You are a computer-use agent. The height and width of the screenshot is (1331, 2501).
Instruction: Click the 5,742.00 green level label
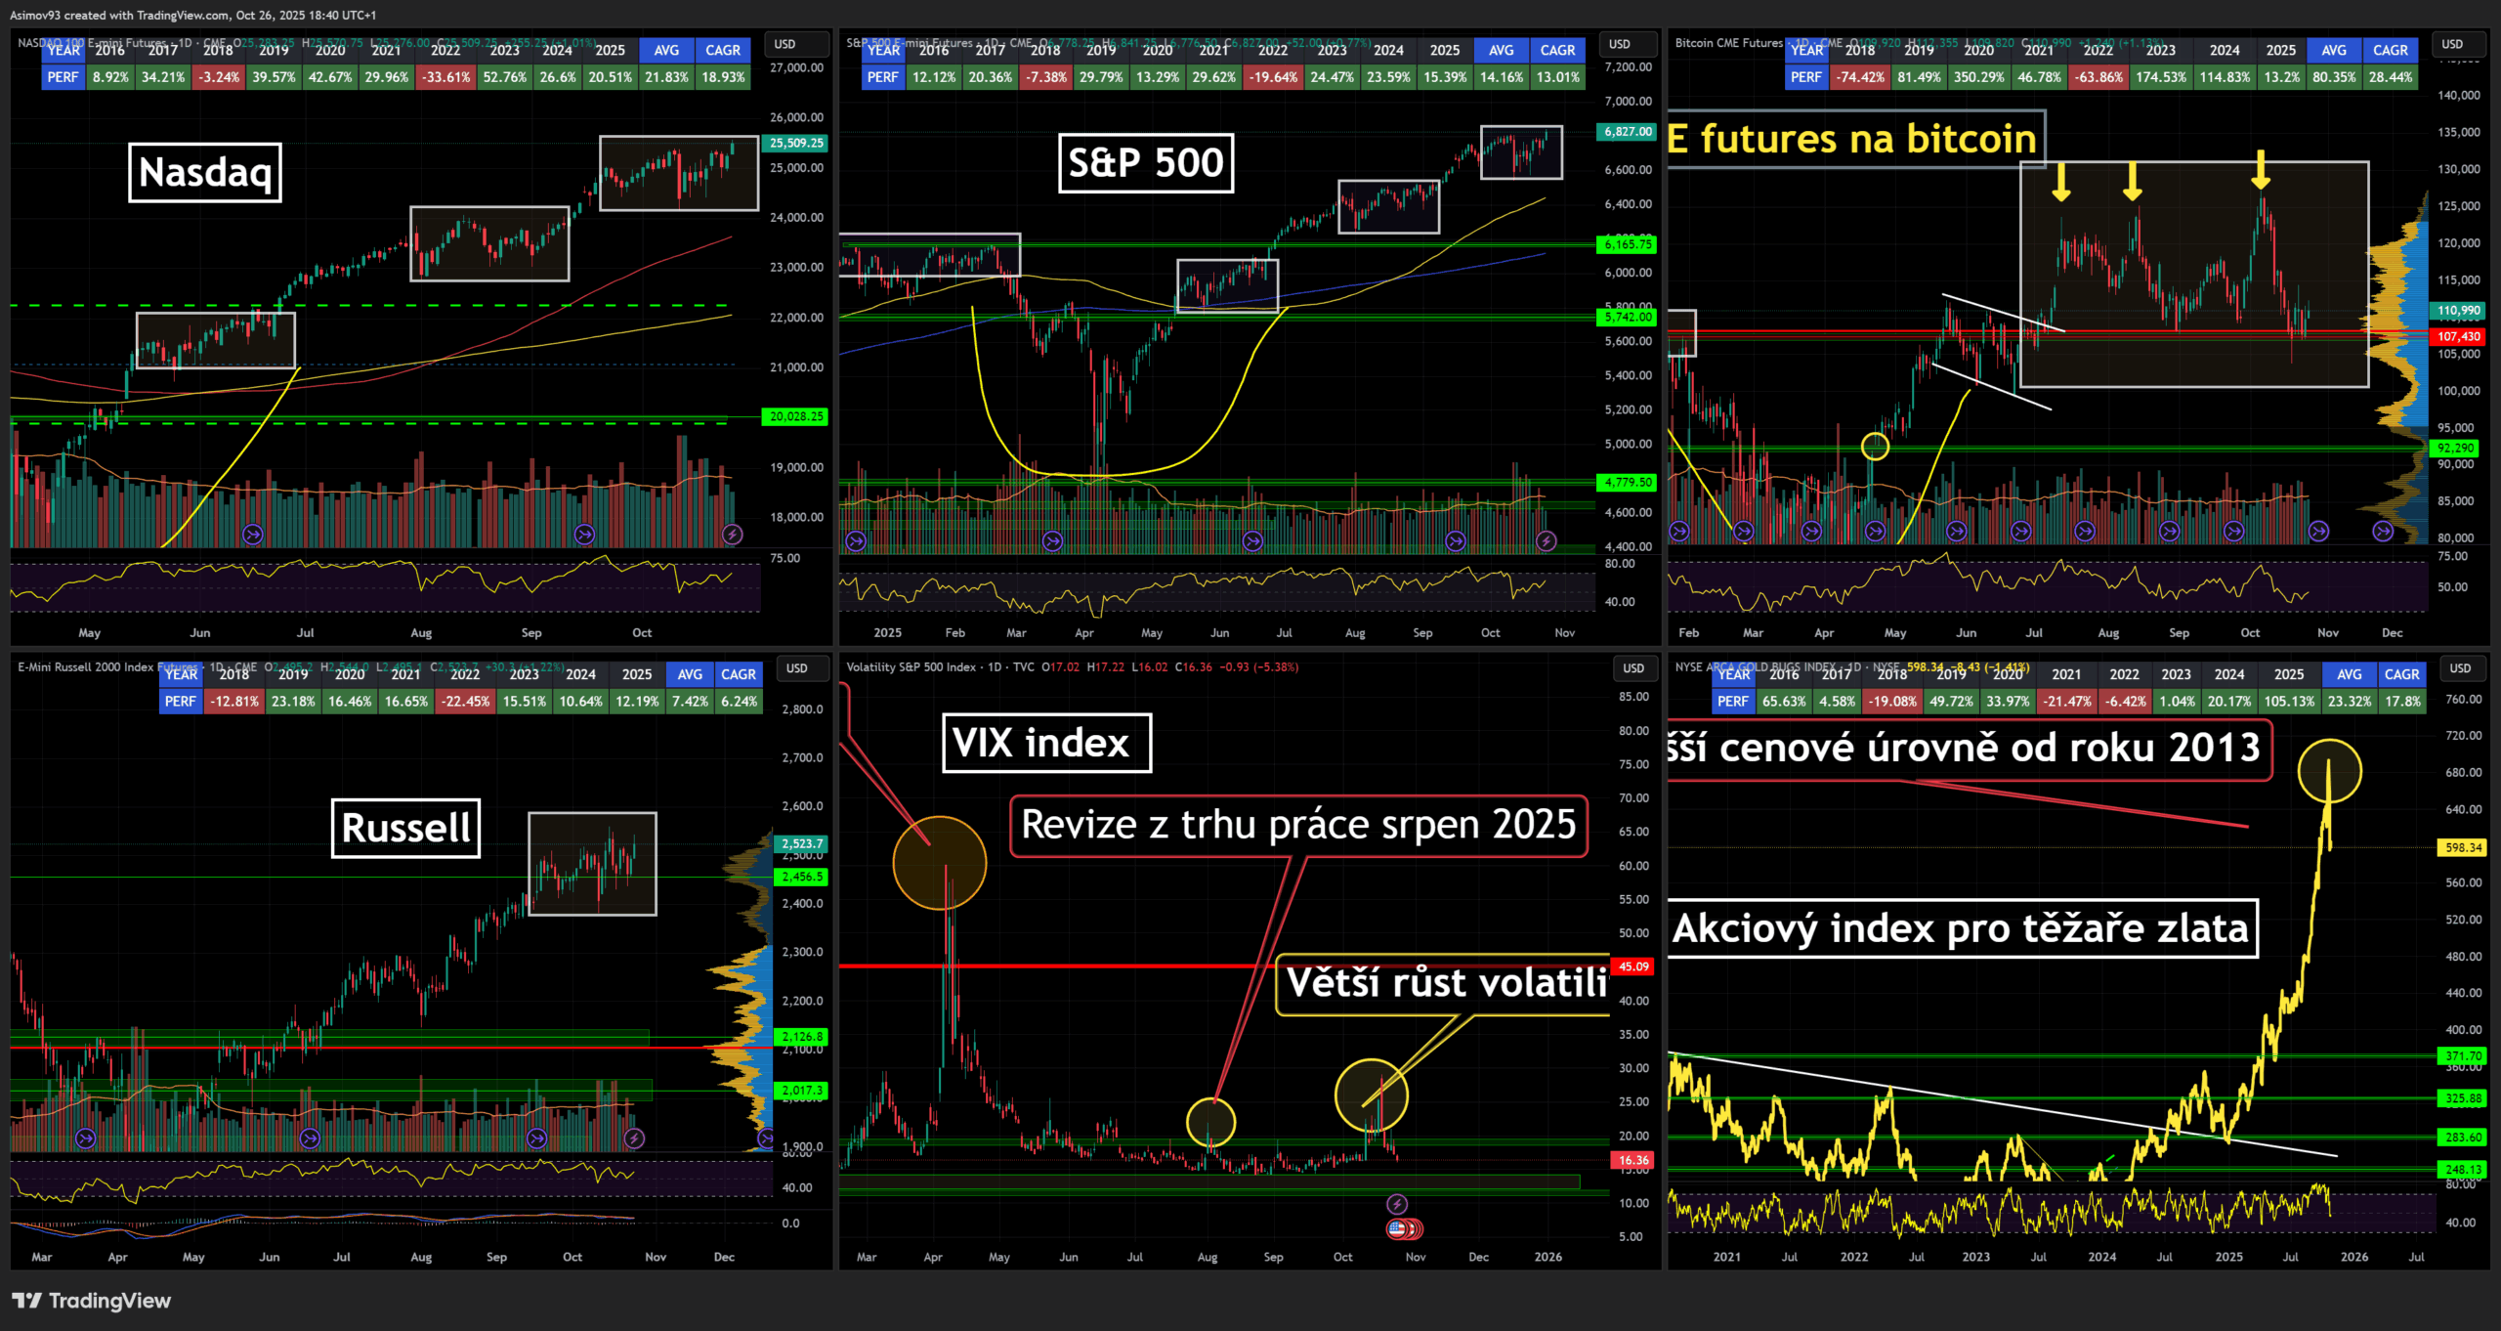pyautogui.click(x=1629, y=317)
